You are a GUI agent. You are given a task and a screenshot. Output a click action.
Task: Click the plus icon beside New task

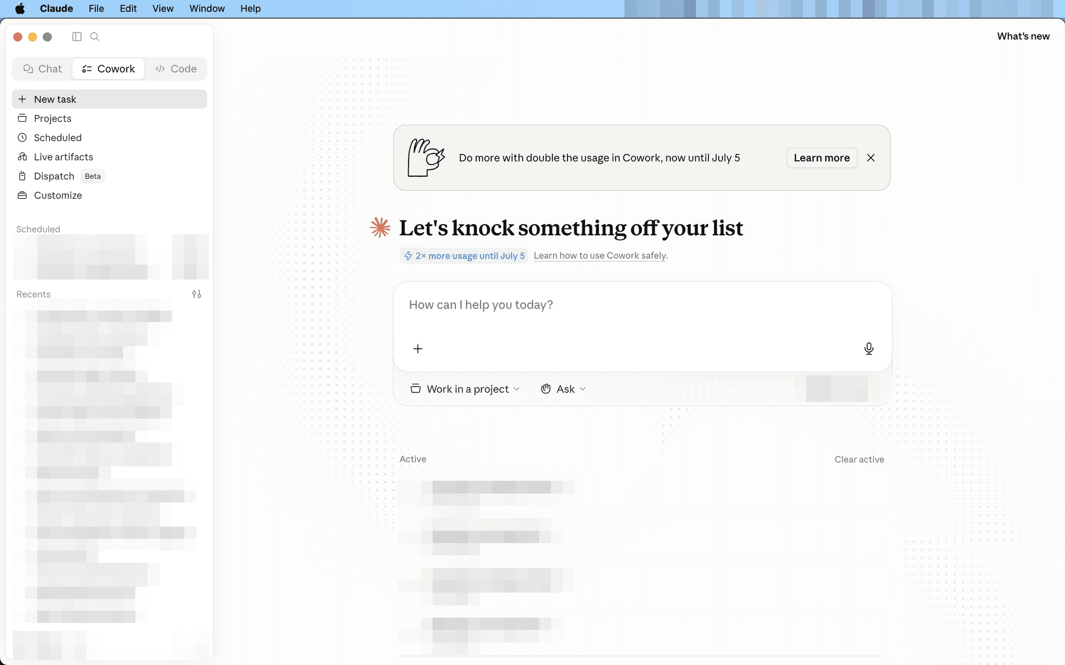tap(22, 99)
